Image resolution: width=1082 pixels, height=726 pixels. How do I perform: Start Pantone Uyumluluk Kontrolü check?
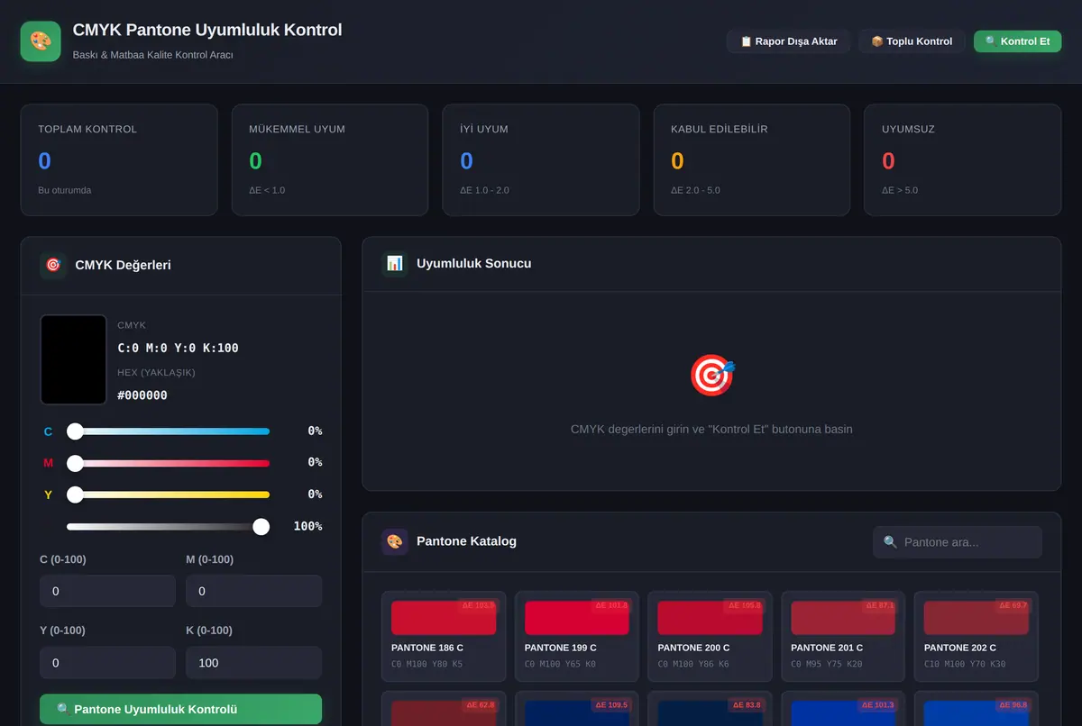coord(180,709)
